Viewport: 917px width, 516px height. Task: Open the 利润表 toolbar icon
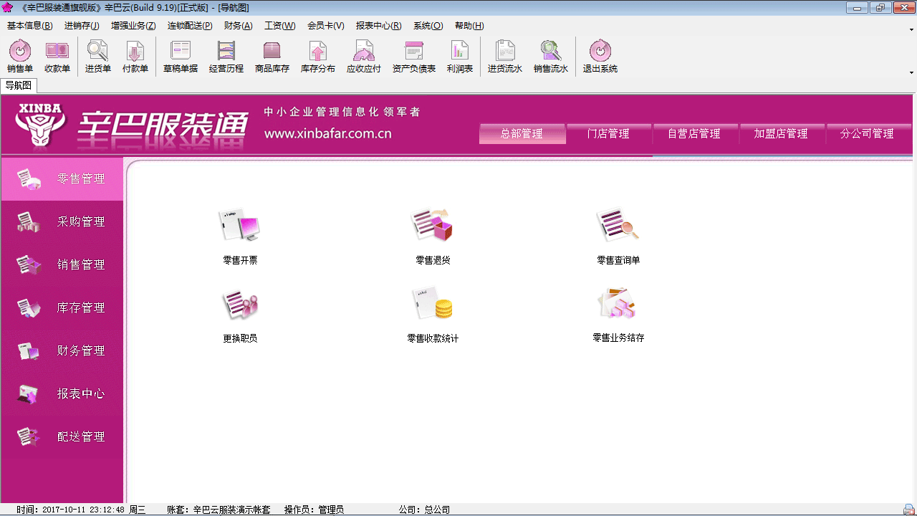(x=460, y=57)
